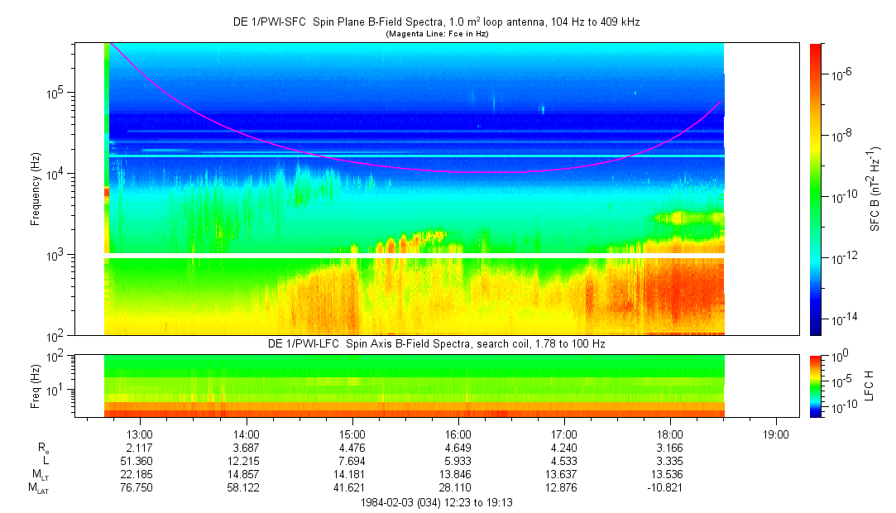Click the 17:00 time axis tick label
896x513 pixels.
click(x=563, y=434)
